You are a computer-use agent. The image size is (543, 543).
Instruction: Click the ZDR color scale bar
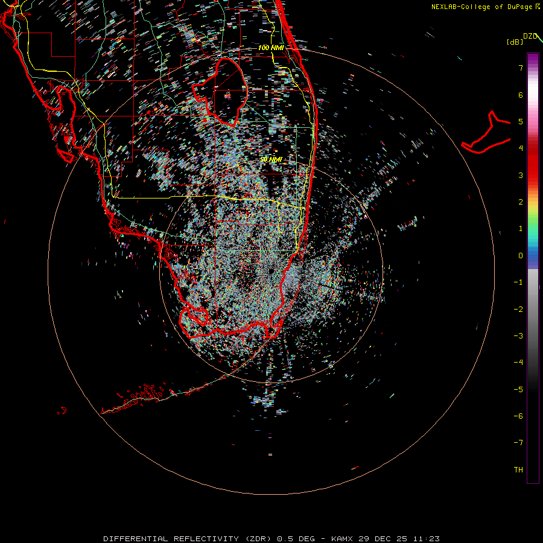coord(533,268)
